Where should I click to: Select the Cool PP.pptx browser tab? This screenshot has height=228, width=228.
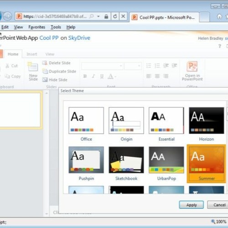click(164, 17)
